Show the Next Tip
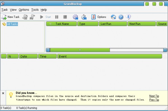This screenshot has height=111, width=168. (154, 96)
